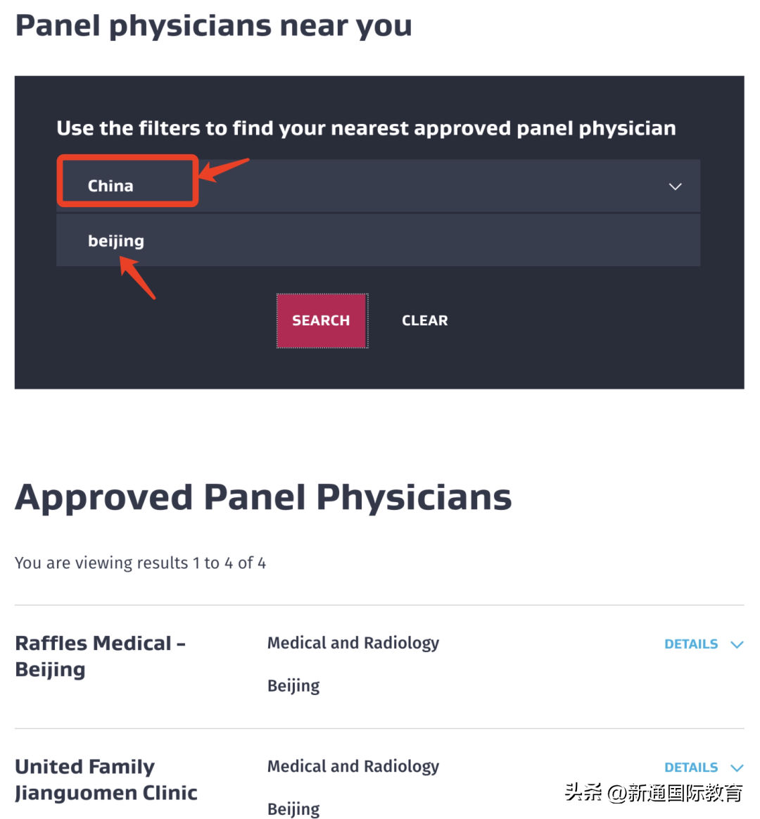The image size is (760, 819).
Task: Click "Medical and Radiology" in the United Family row
Action: click(353, 766)
